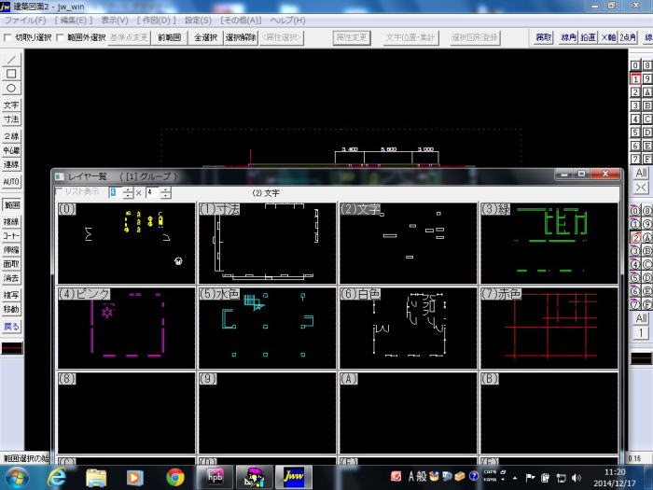The image size is (653, 490).
Task: Toggle layer 0 button in upper layer bar
Action: coord(635,65)
